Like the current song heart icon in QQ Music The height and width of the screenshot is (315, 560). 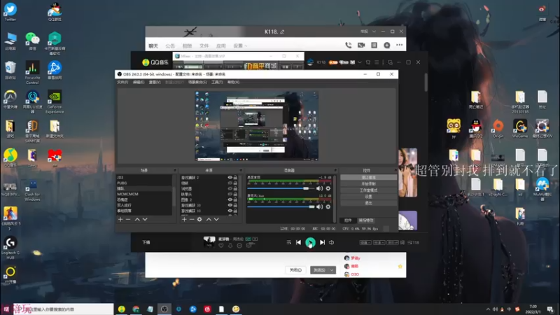click(x=221, y=246)
